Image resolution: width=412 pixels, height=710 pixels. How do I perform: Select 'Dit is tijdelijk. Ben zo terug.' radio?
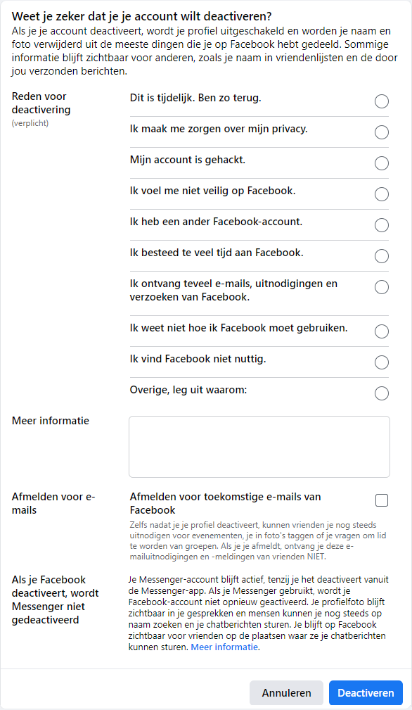coord(382,101)
